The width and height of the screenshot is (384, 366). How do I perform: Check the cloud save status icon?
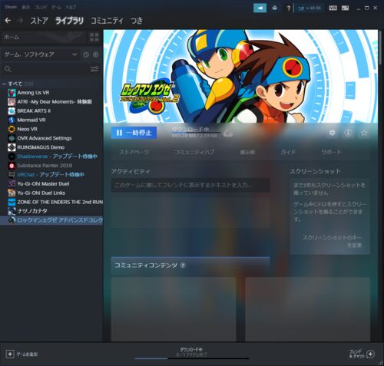click(x=228, y=134)
